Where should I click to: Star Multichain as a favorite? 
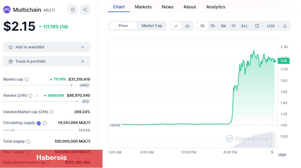coord(73,10)
